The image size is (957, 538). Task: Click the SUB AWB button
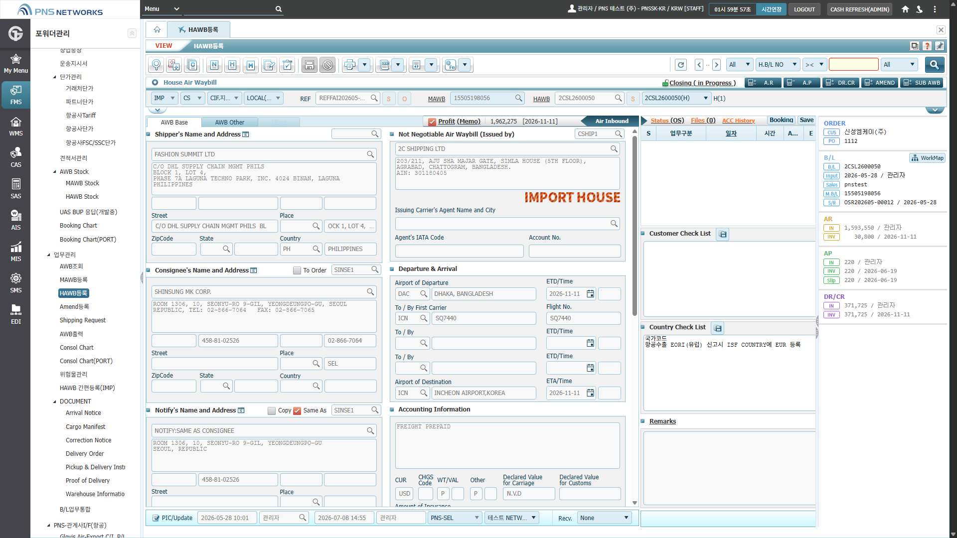[922, 83]
